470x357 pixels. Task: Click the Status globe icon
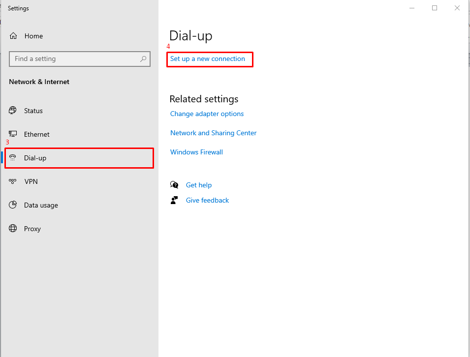13,111
